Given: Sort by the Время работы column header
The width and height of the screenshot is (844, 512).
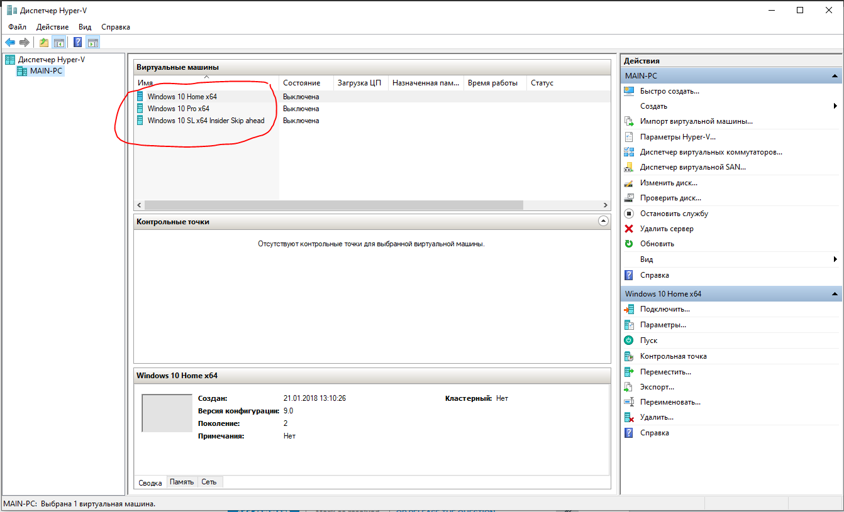Looking at the screenshot, I should pos(495,83).
